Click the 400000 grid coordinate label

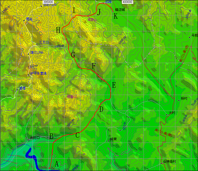coord(127,2)
